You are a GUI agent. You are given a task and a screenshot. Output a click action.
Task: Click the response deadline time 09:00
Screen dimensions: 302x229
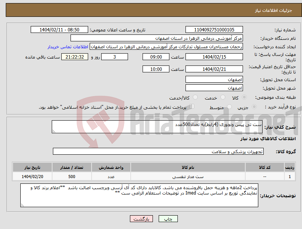(156, 57)
